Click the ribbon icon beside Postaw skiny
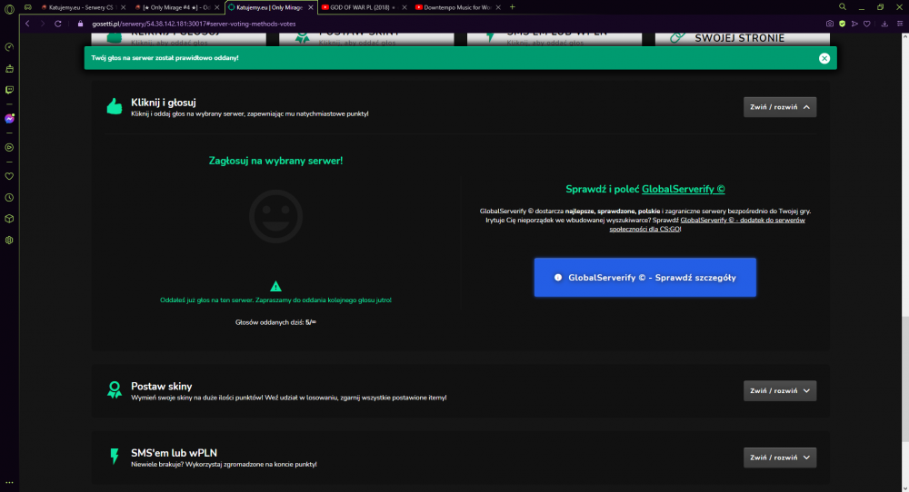909x492 pixels. (x=115, y=389)
